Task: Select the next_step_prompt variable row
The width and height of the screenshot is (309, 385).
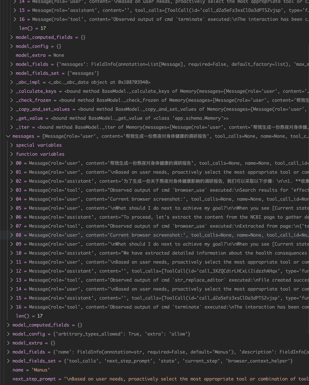Action: [34, 379]
